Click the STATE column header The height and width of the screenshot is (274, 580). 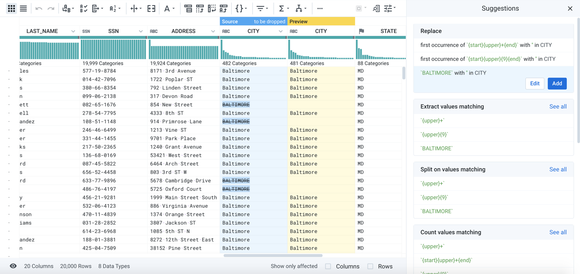pyautogui.click(x=381, y=31)
